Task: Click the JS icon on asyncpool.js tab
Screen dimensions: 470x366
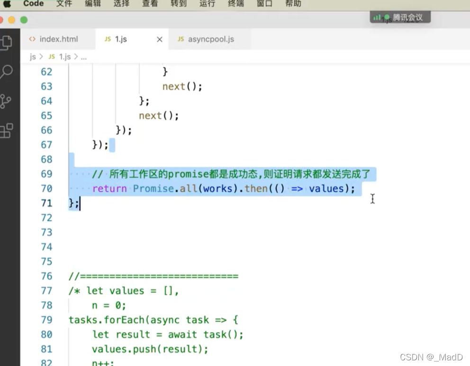Action: [181, 39]
